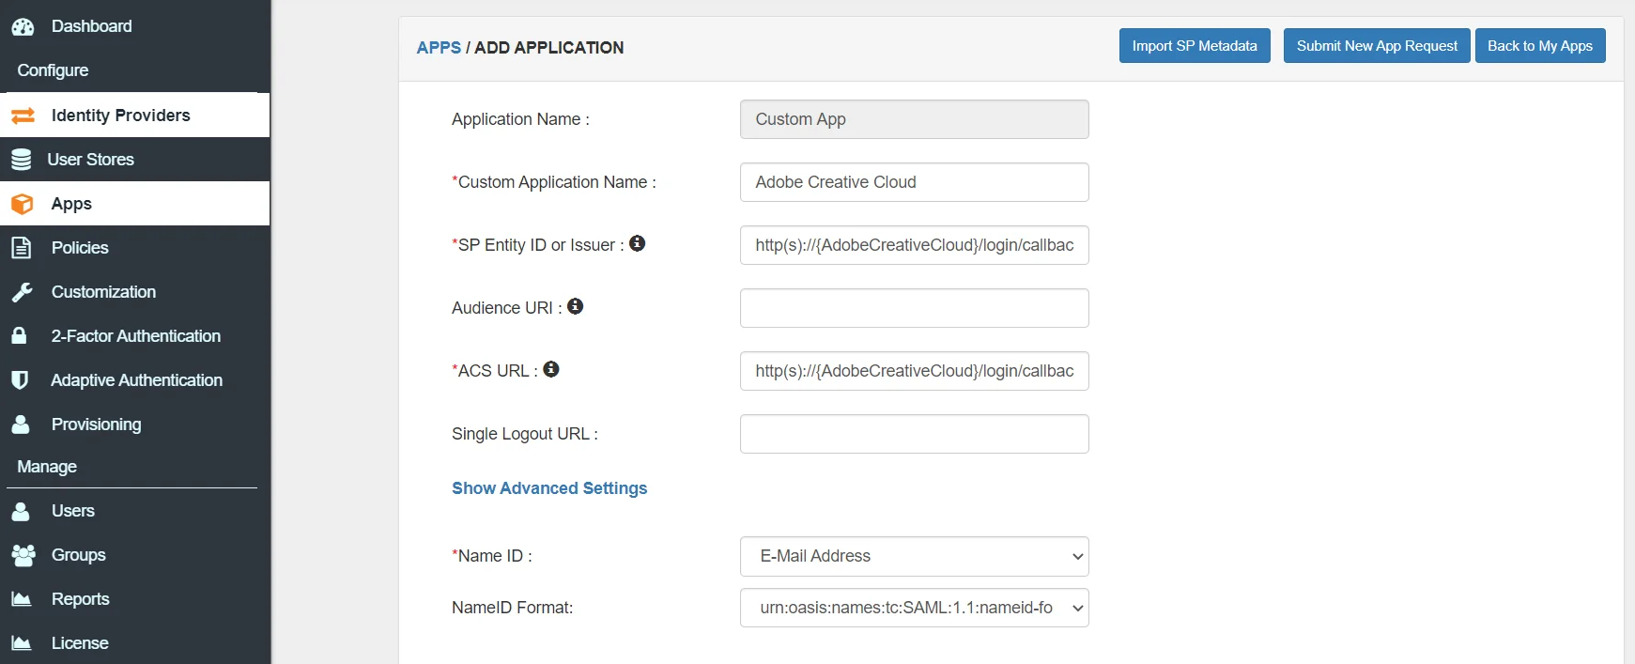Click the Identity Providers arrows icon
Viewport: 1635px width, 664px height.
[23, 116]
